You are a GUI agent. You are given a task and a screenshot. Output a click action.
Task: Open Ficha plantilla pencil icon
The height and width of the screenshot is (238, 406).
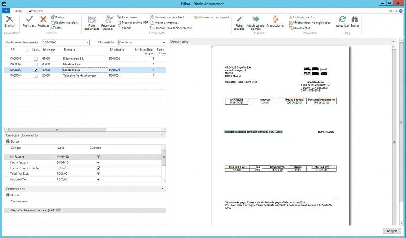pyautogui.click(x=239, y=19)
